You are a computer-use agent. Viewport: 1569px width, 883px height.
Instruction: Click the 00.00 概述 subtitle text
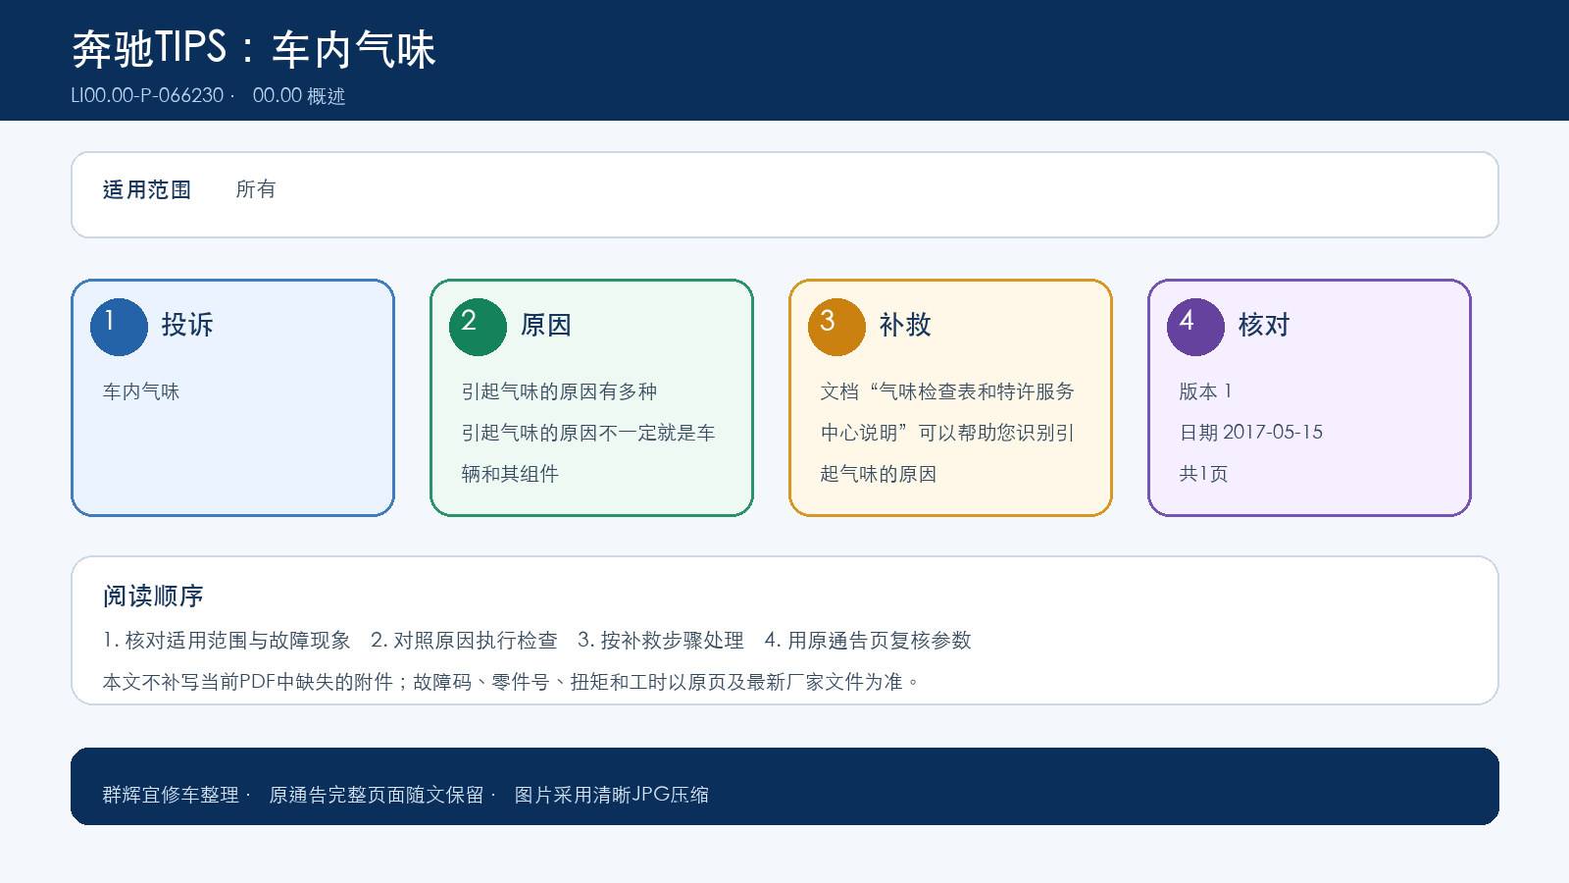pyautogui.click(x=299, y=95)
